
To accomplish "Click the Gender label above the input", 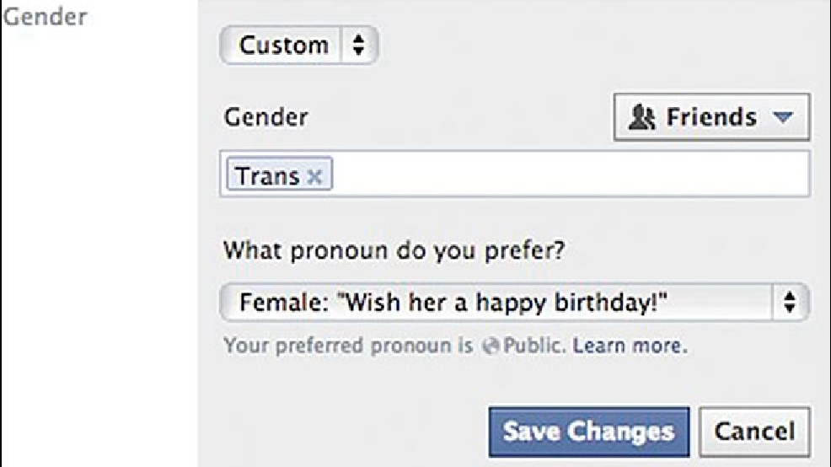I will coord(265,117).
